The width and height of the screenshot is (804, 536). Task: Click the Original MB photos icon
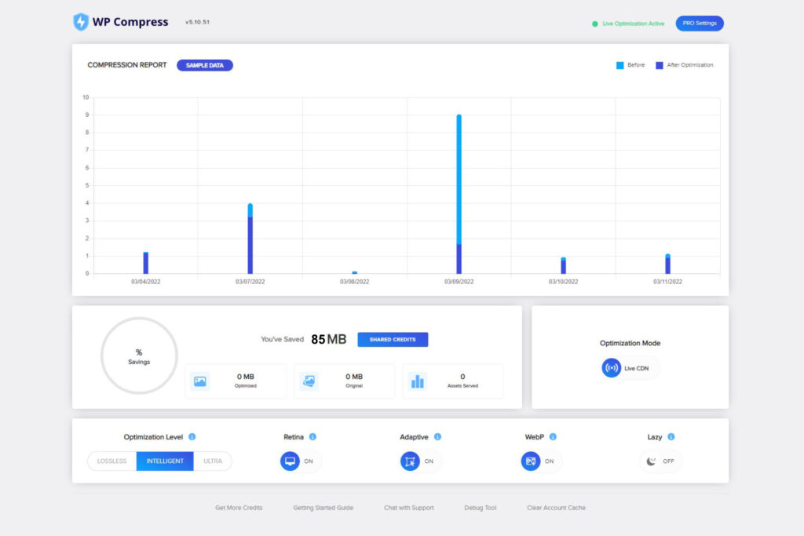coord(309,381)
